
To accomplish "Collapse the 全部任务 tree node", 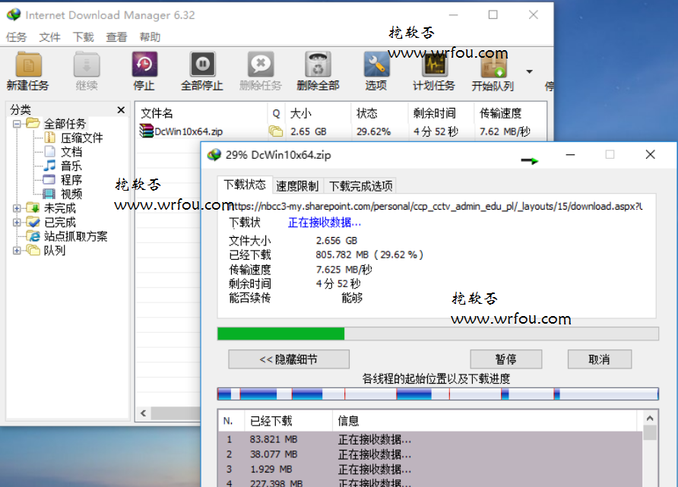I will [x=17, y=124].
